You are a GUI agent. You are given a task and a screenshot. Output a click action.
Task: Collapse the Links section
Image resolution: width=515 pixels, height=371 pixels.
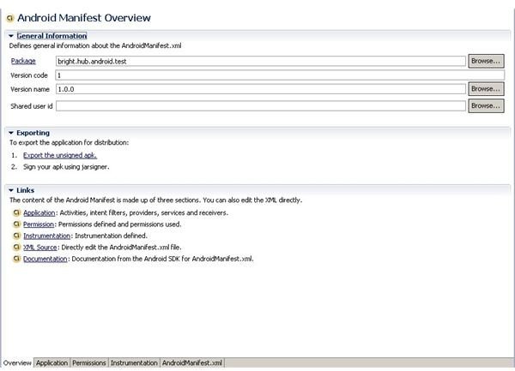pyautogui.click(x=11, y=190)
